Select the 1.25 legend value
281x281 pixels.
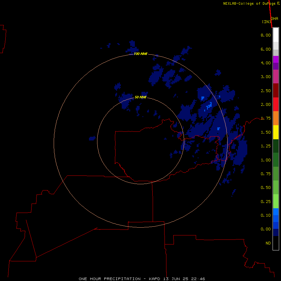click(266, 146)
